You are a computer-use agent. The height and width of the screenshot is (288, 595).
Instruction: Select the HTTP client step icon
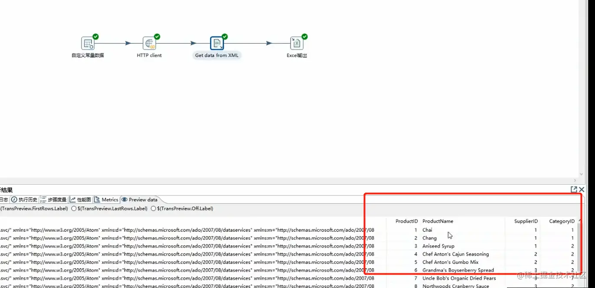click(x=150, y=43)
